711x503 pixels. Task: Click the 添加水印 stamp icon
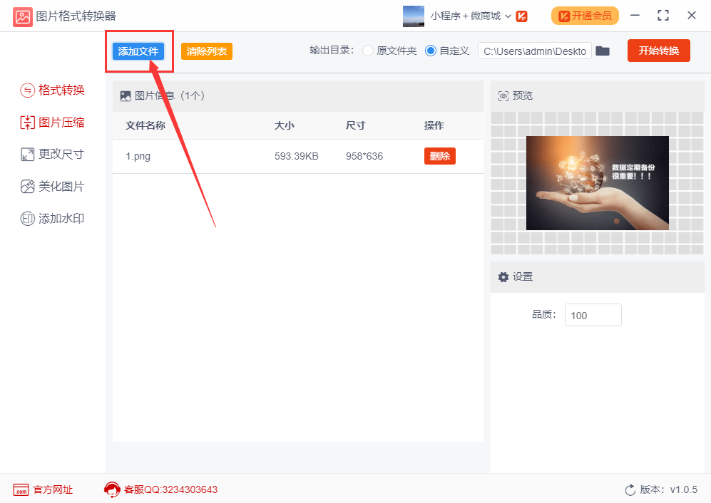pyautogui.click(x=27, y=219)
